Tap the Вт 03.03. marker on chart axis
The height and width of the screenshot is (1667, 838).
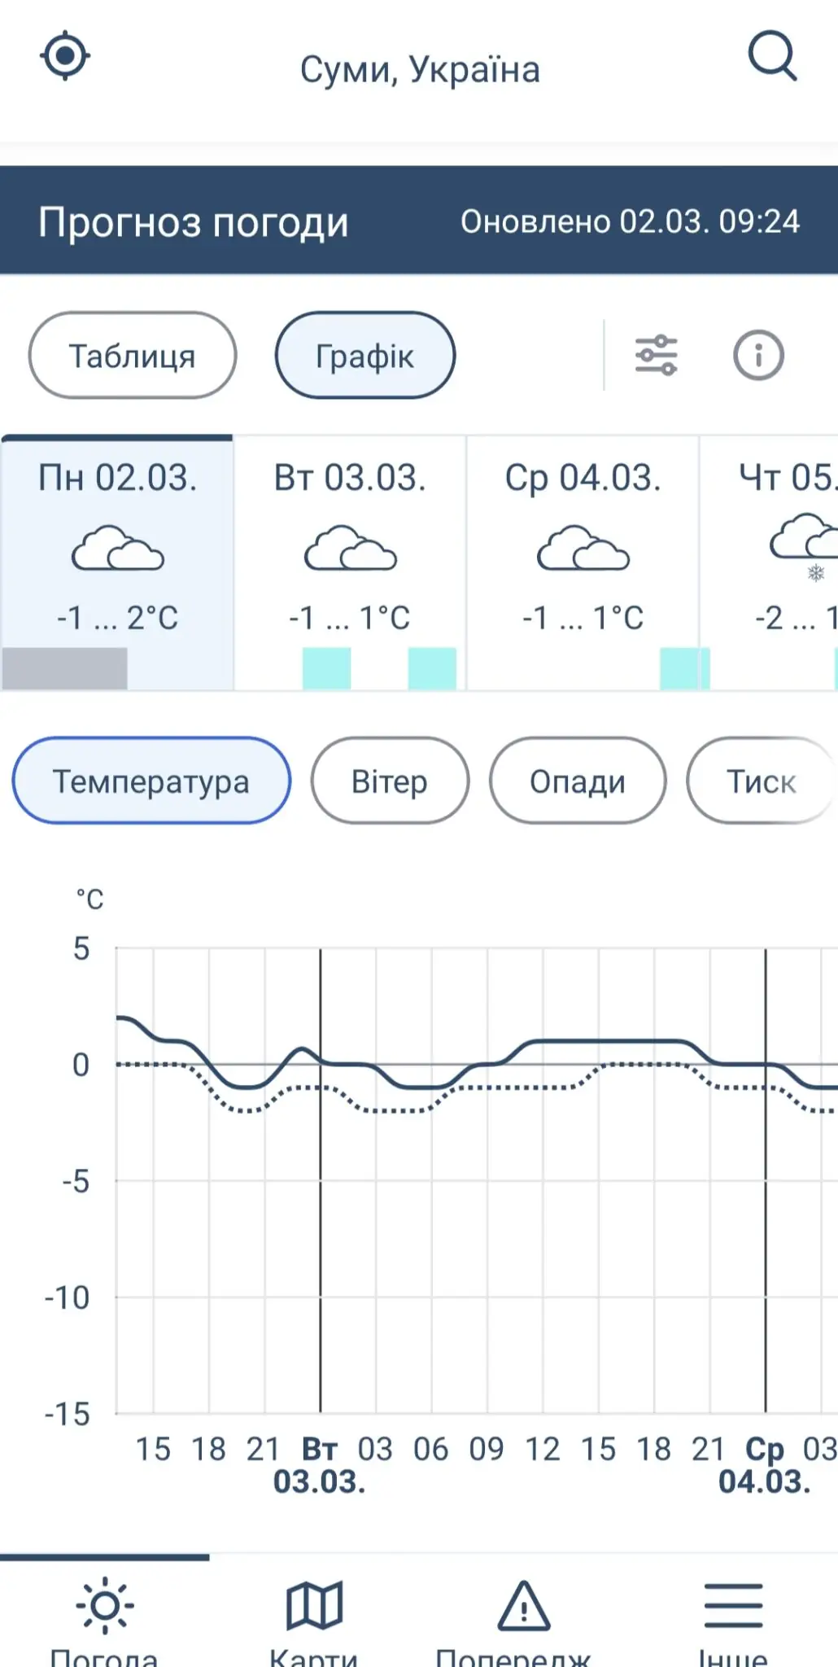pyautogui.click(x=319, y=1465)
